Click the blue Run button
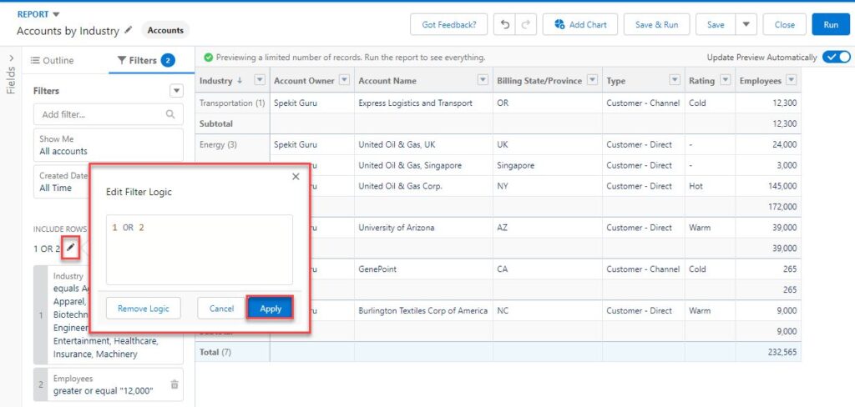Viewport: 855px width, 407px height. (831, 24)
